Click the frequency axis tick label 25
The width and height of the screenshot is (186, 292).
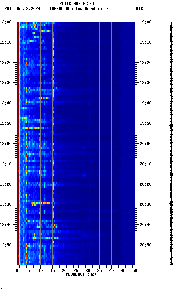click(76, 271)
